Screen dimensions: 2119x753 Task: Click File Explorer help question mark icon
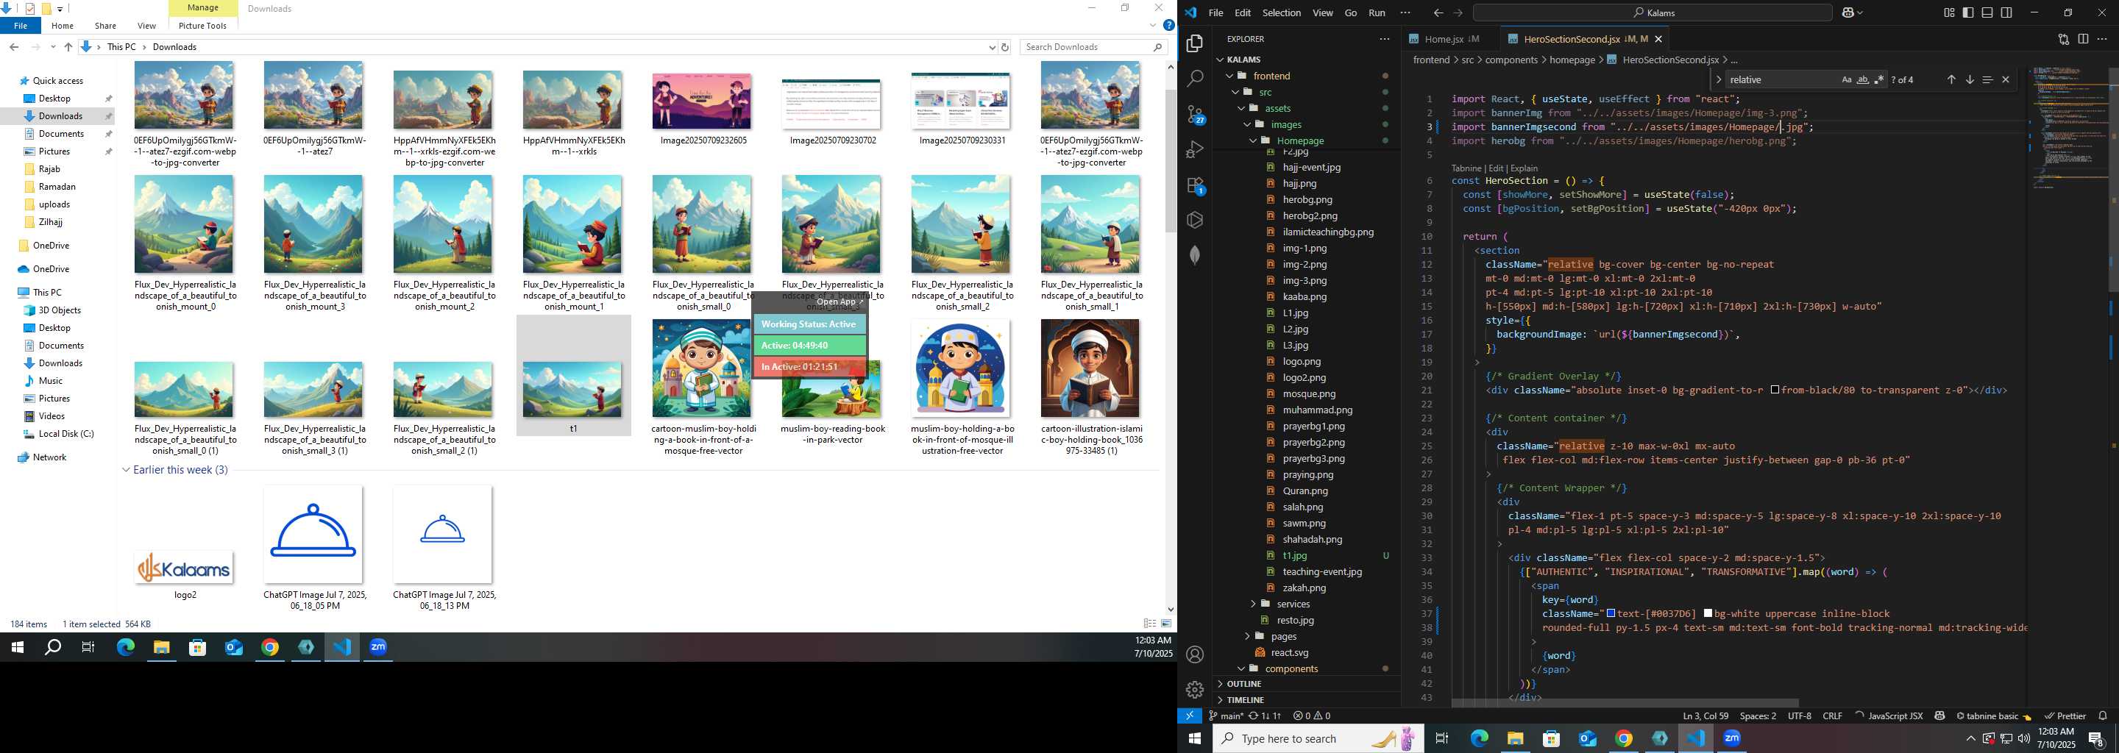[x=1168, y=26]
